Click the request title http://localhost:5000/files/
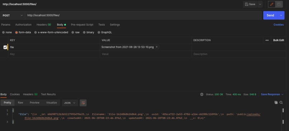 [x=19, y=4]
